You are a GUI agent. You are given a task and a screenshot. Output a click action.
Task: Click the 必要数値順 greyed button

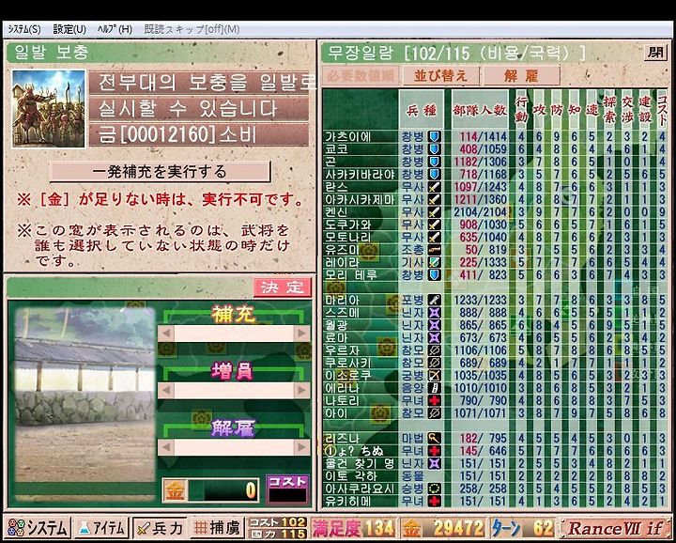pos(361,76)
